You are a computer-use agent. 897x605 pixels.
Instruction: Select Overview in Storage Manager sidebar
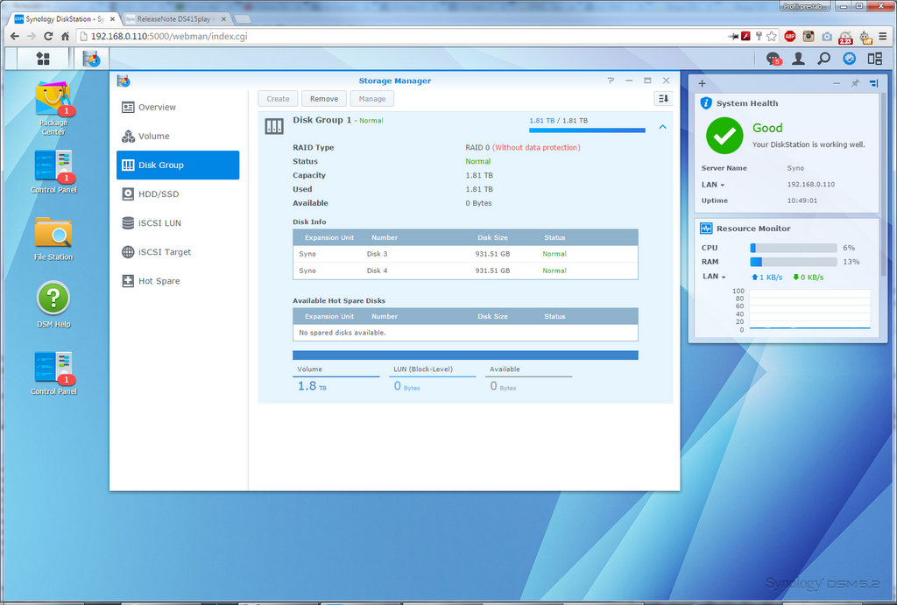[178, 107]
